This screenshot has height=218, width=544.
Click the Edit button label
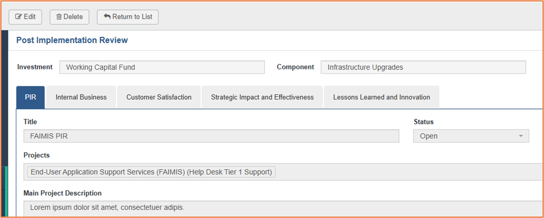click(x=30, y=17)
